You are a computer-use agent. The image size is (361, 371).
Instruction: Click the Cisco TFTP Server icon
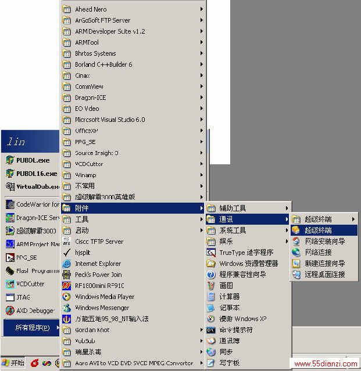click(67, 242)
